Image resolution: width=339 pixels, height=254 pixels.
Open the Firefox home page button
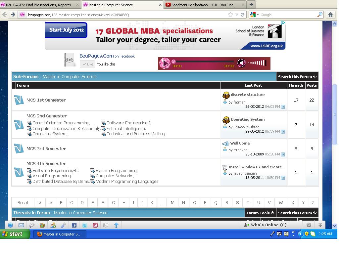pos(330,15)
